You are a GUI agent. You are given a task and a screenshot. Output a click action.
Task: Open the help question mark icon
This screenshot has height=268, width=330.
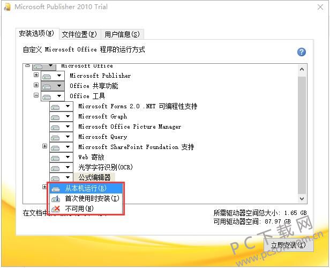[302, 52]
